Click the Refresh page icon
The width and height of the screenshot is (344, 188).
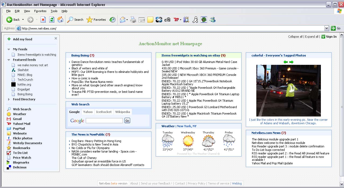pos(52,20)
